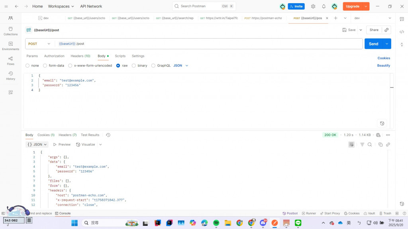The width and height of the screenshot is (408, 229).
Task: Open the team workspace icon in sidebar
Action: tap(11, 18)
